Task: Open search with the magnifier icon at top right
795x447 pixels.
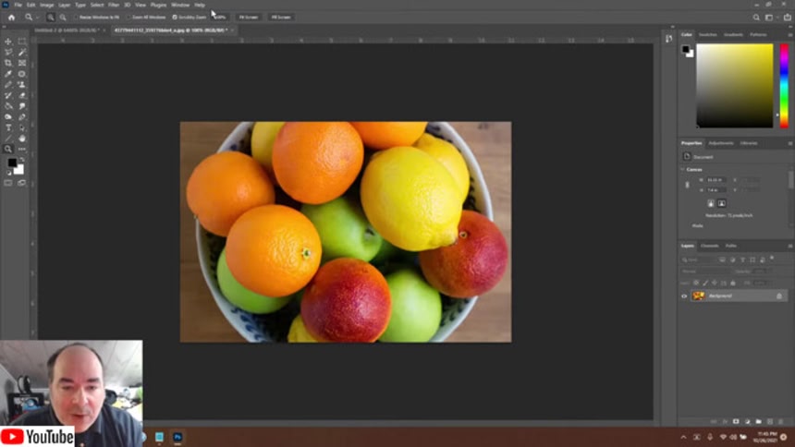Action: point(756,17)
